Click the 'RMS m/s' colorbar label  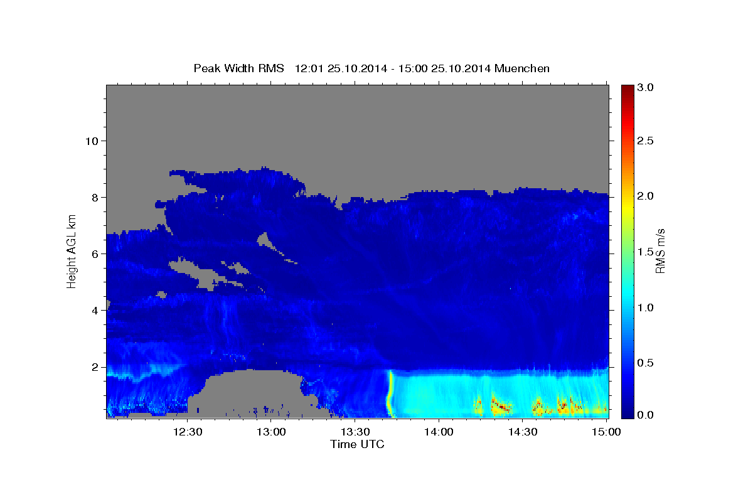point(660,250)
